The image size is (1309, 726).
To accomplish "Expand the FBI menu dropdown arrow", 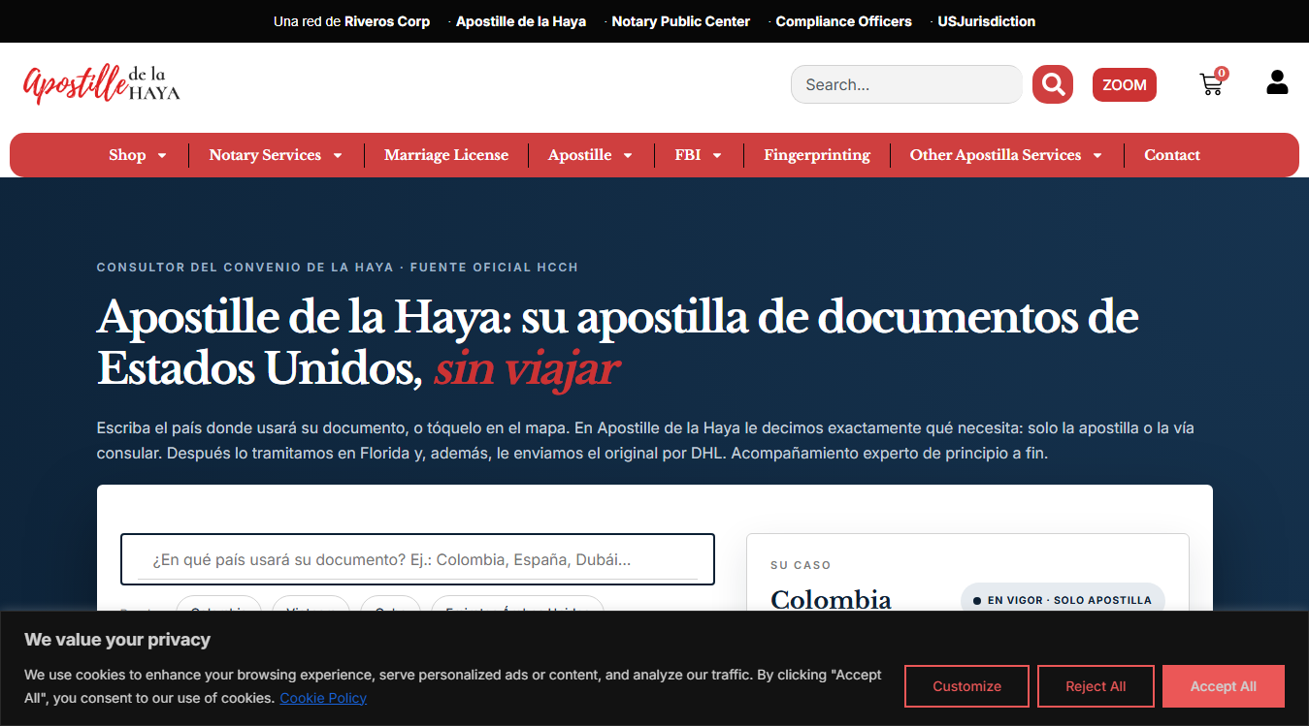I will pos(717,155).
